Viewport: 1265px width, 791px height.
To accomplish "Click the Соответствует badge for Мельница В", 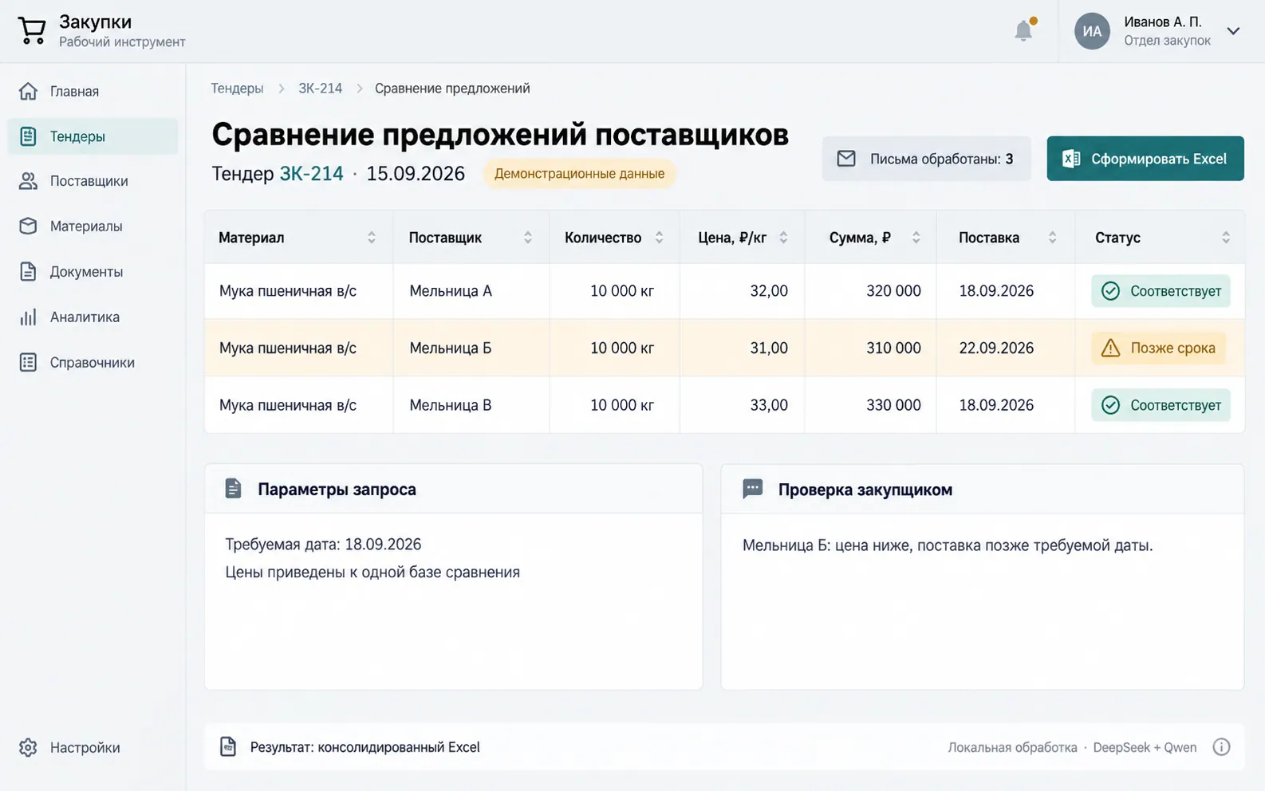I will [x=1161, y=405].
